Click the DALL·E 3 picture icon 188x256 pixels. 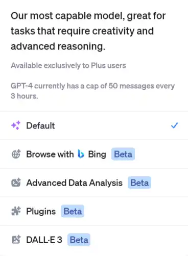click(16, 240)
